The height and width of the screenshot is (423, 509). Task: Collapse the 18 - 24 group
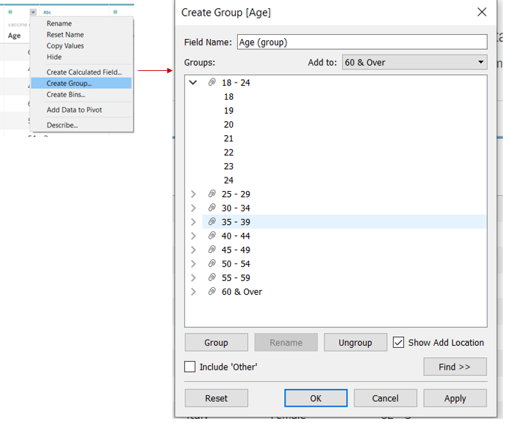(x=194, y=83)
